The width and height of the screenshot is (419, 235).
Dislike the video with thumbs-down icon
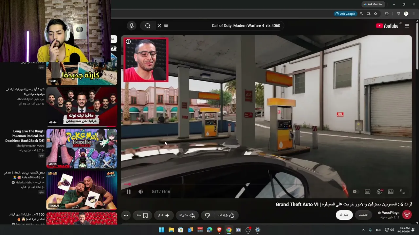click(x=207, y=215)
